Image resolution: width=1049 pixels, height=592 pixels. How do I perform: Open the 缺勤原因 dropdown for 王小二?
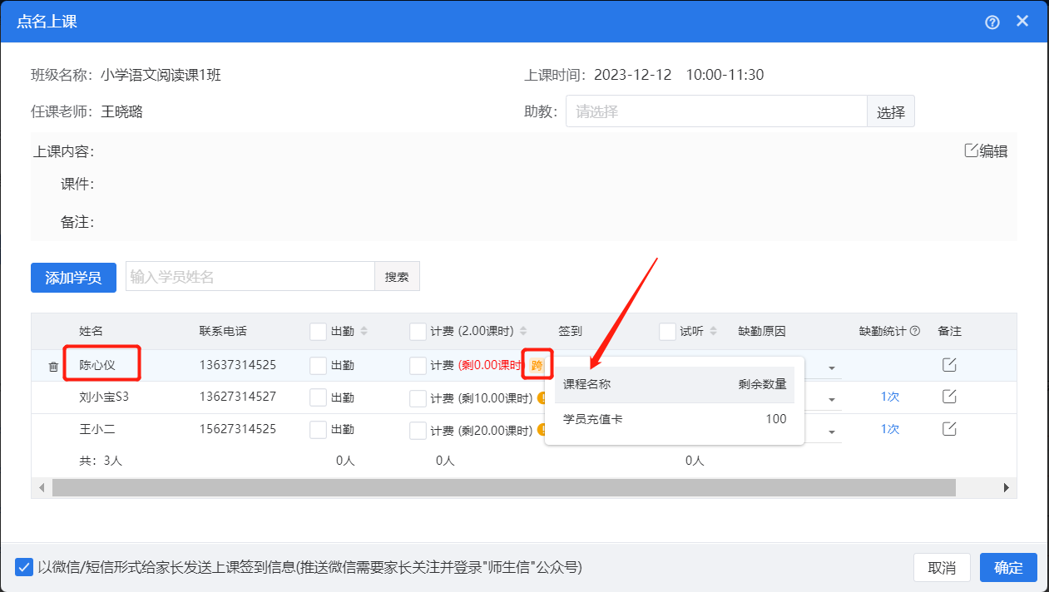coord(833,430)
